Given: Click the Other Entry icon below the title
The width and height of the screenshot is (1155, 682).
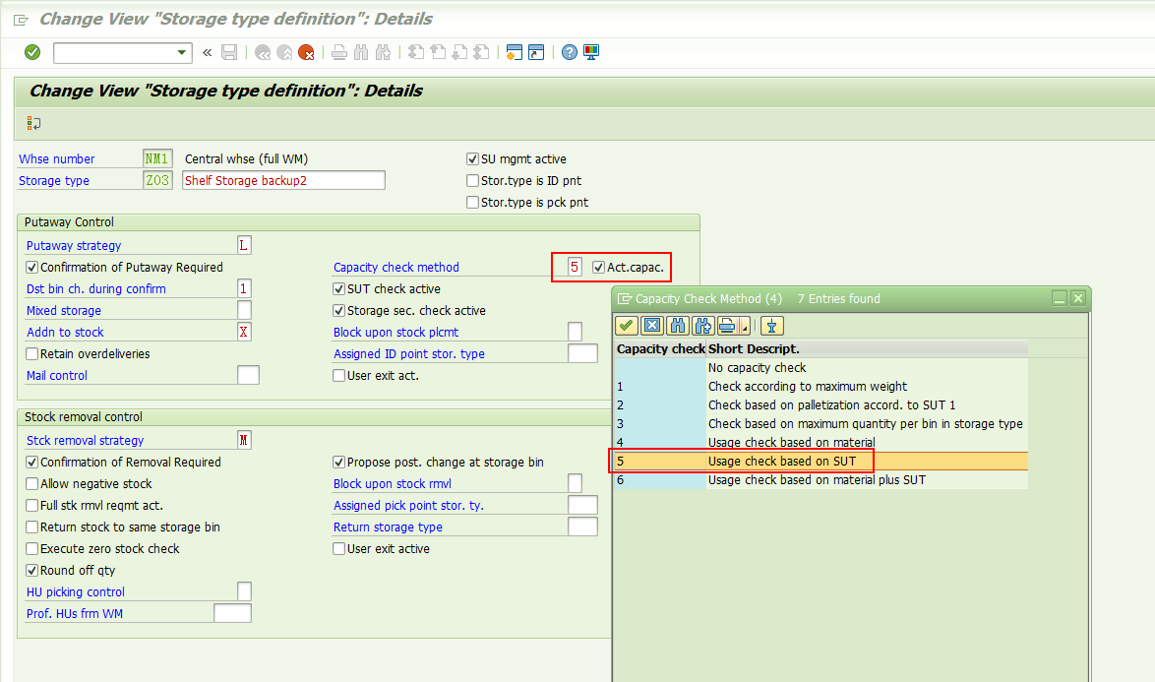Looking at the screenshot, I should pyautogui.click(x=33, y=123).
